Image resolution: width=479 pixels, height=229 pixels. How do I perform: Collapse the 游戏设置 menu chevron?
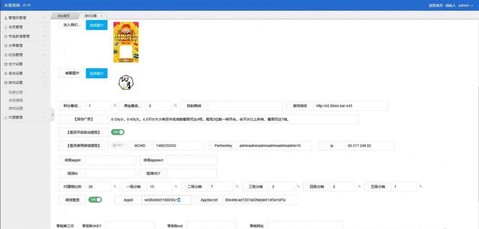coord(45,83)
